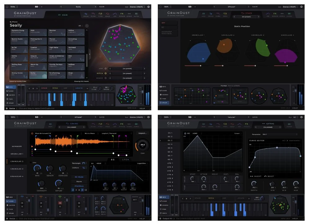Enable Sync checkbox in Grains window
Image resolution: width=310 pixels, height=224 pixels.
[31, 163]
